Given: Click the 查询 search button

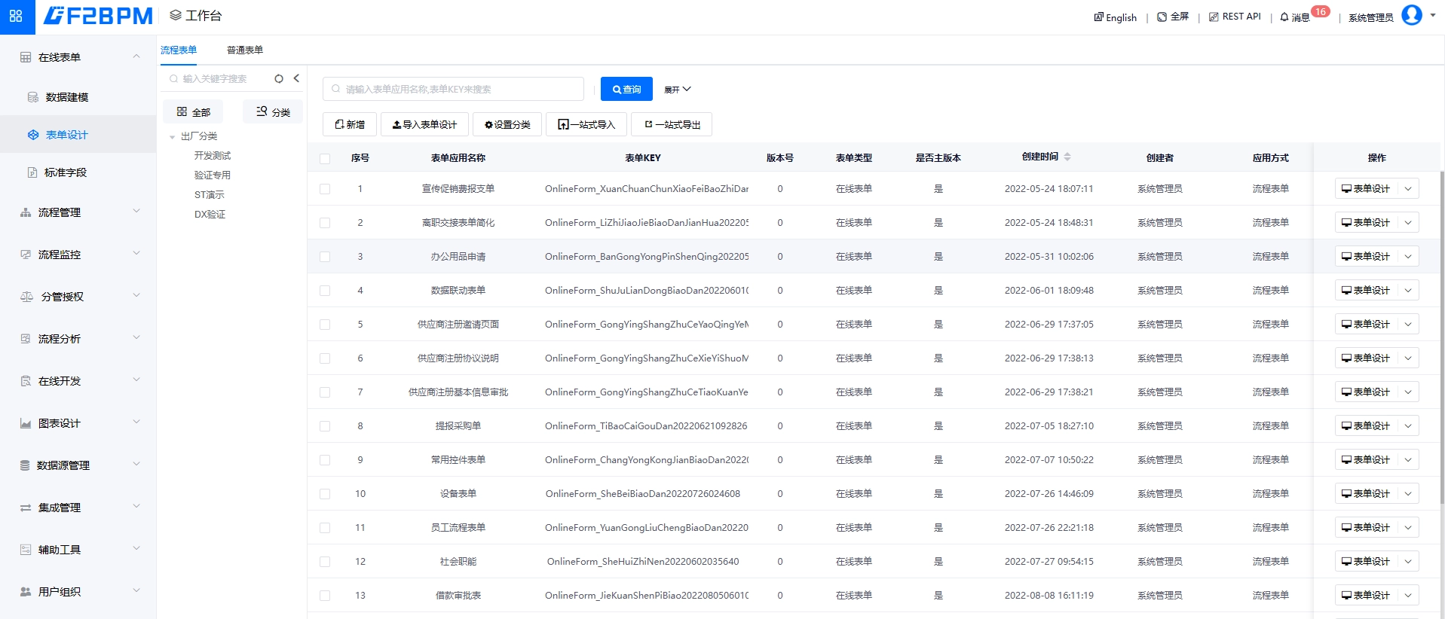Looking at the screenshot, I should (x=626, y=89).
